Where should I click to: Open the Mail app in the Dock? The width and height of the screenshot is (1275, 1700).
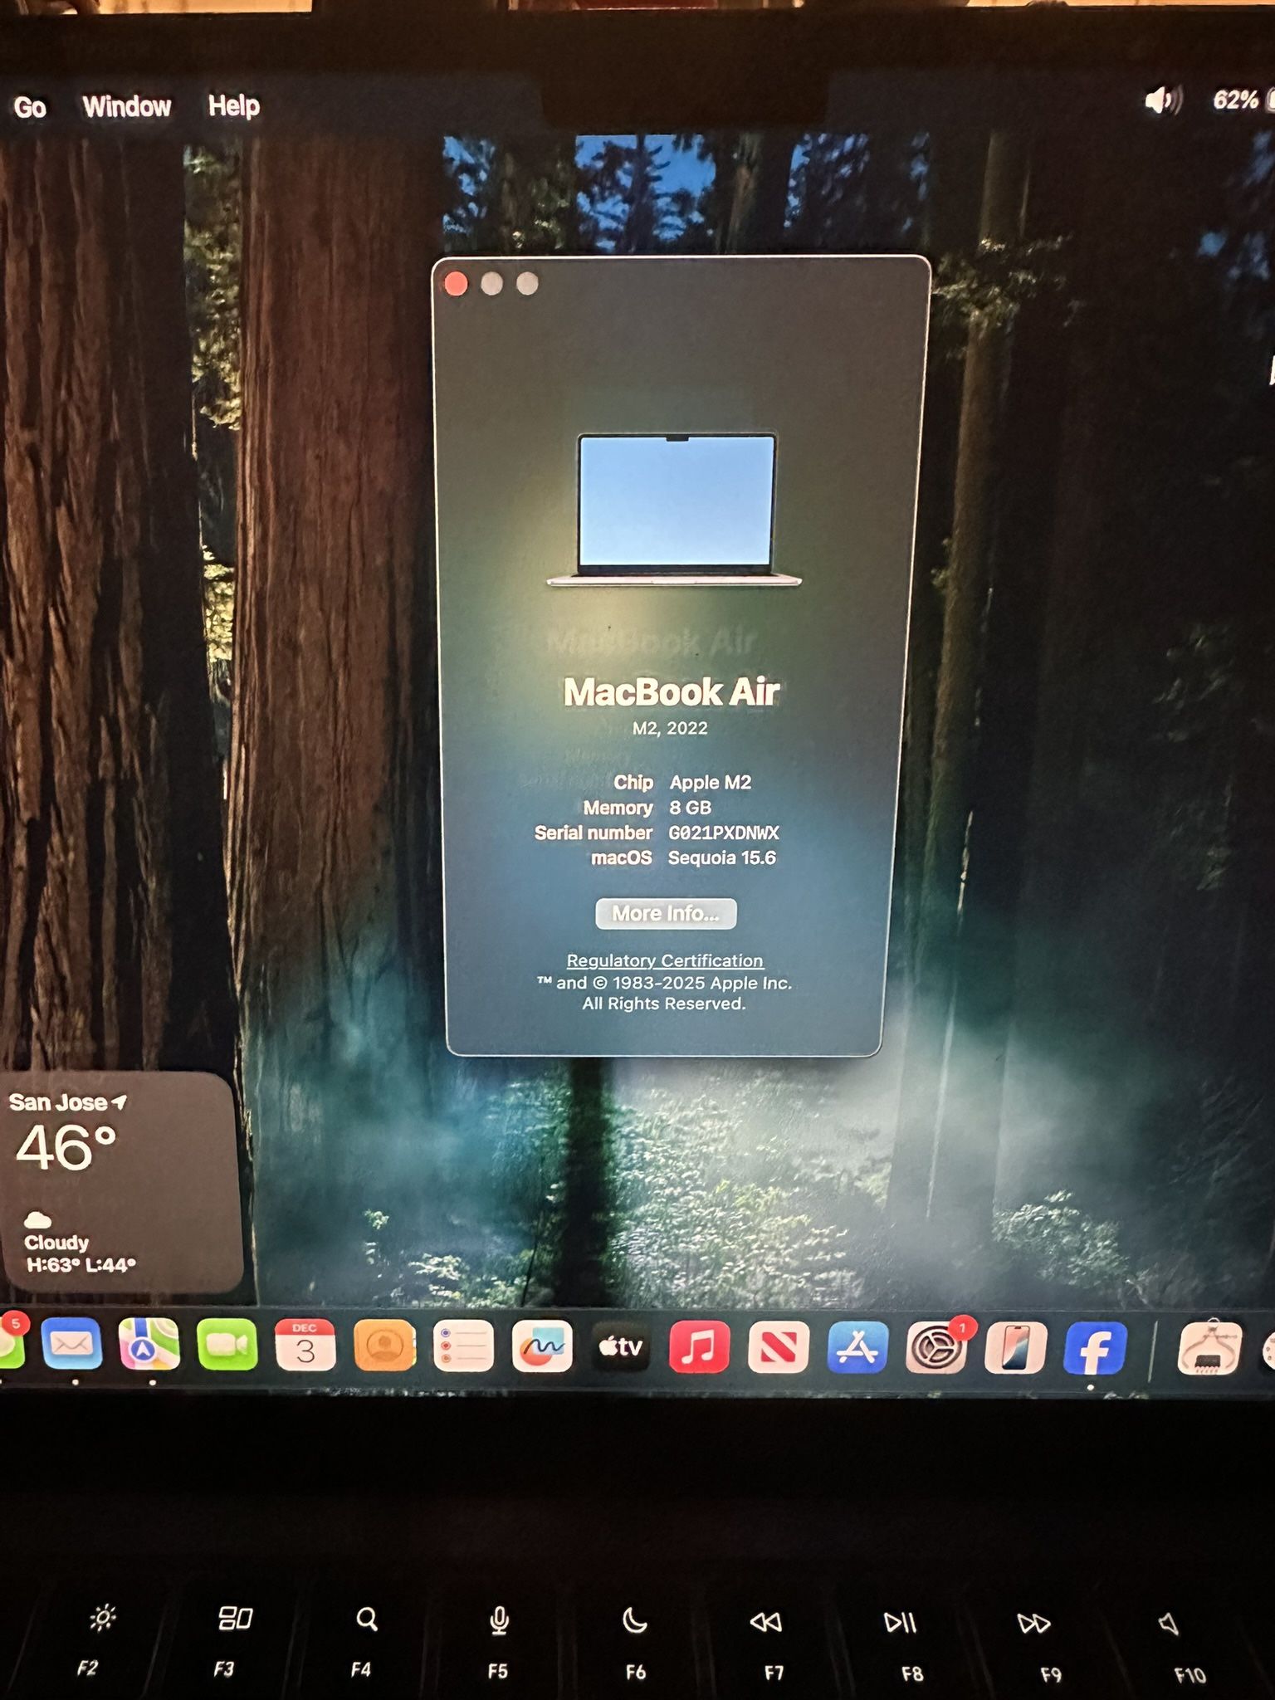[72, 1344]
